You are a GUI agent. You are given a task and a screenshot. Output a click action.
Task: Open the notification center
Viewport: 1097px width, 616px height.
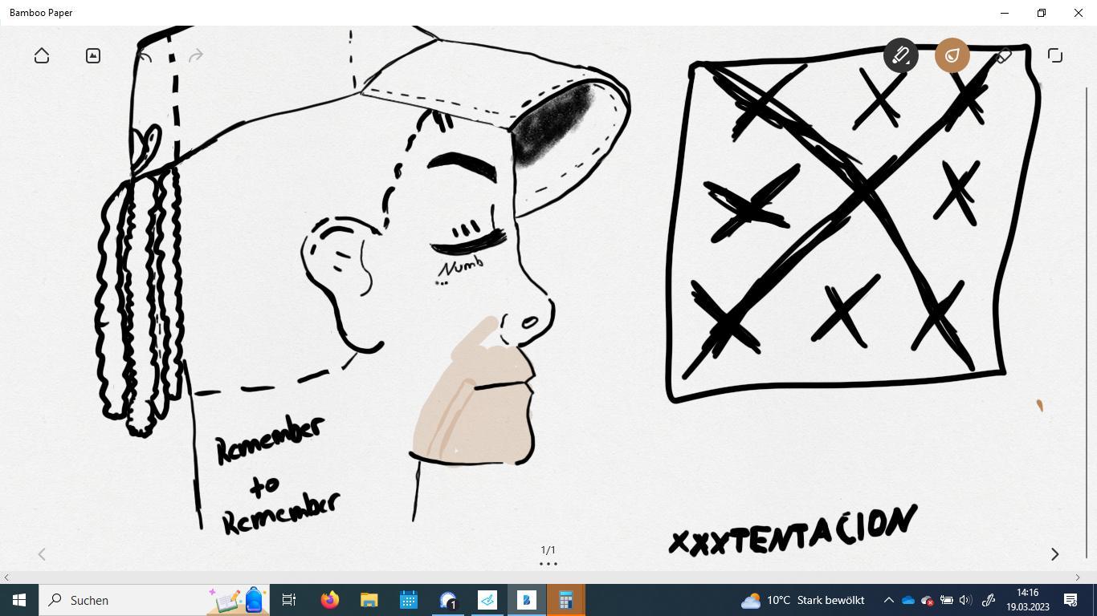click(x=1070, y=600)
